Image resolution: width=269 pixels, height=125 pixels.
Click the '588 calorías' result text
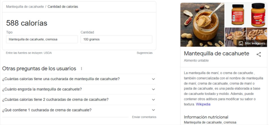(27, 23)
